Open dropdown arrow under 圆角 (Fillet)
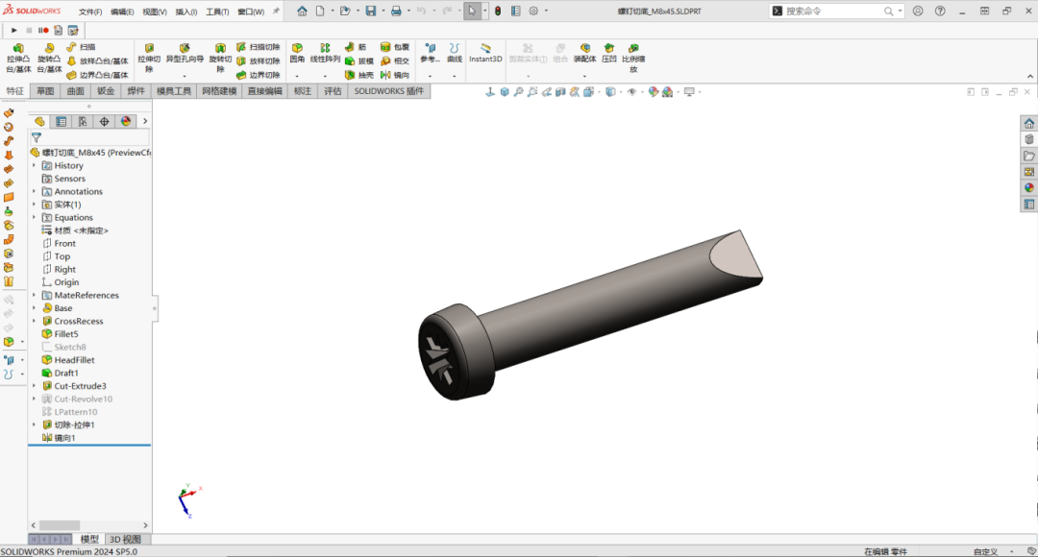 point(297,76)
